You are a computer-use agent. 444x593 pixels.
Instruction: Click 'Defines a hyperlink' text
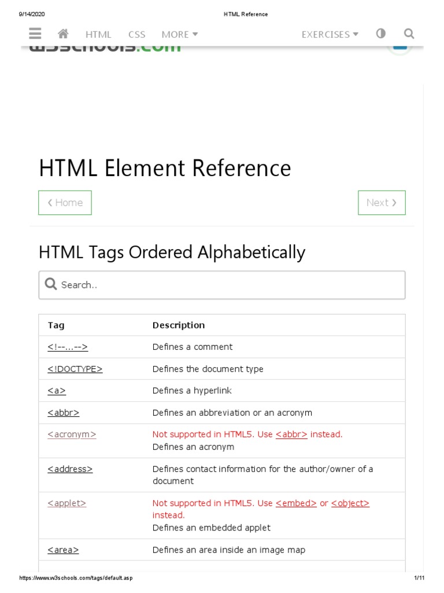click(x=192, y=391)
